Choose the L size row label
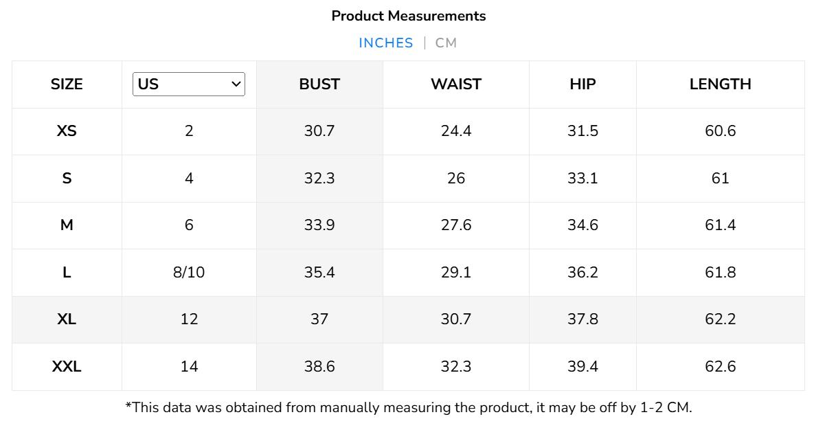 click(x=67, y=273)
